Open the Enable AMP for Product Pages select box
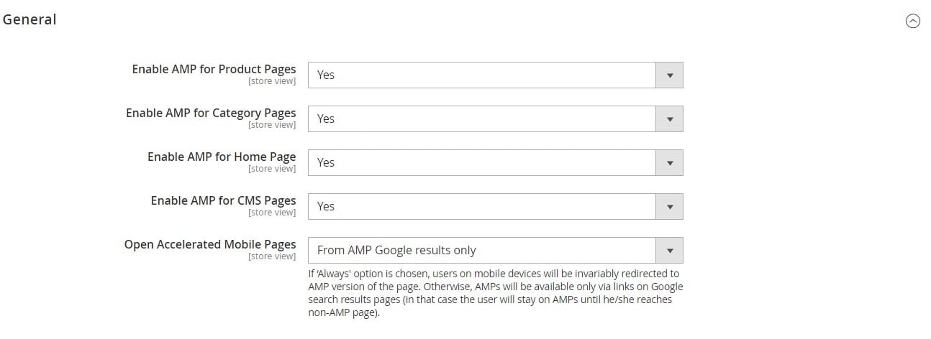This screenshot has width=931, height=339. pyautogui.click(x=495, y=75)
